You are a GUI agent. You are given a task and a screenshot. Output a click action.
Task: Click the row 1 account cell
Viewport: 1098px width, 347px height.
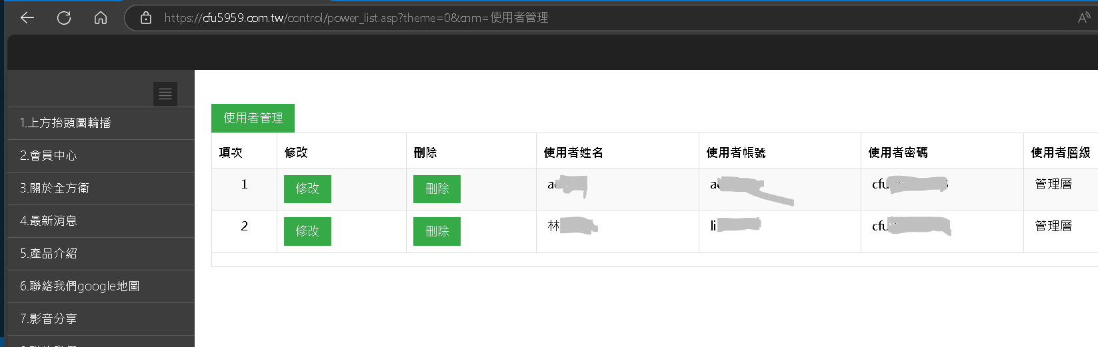pos(780,189)
